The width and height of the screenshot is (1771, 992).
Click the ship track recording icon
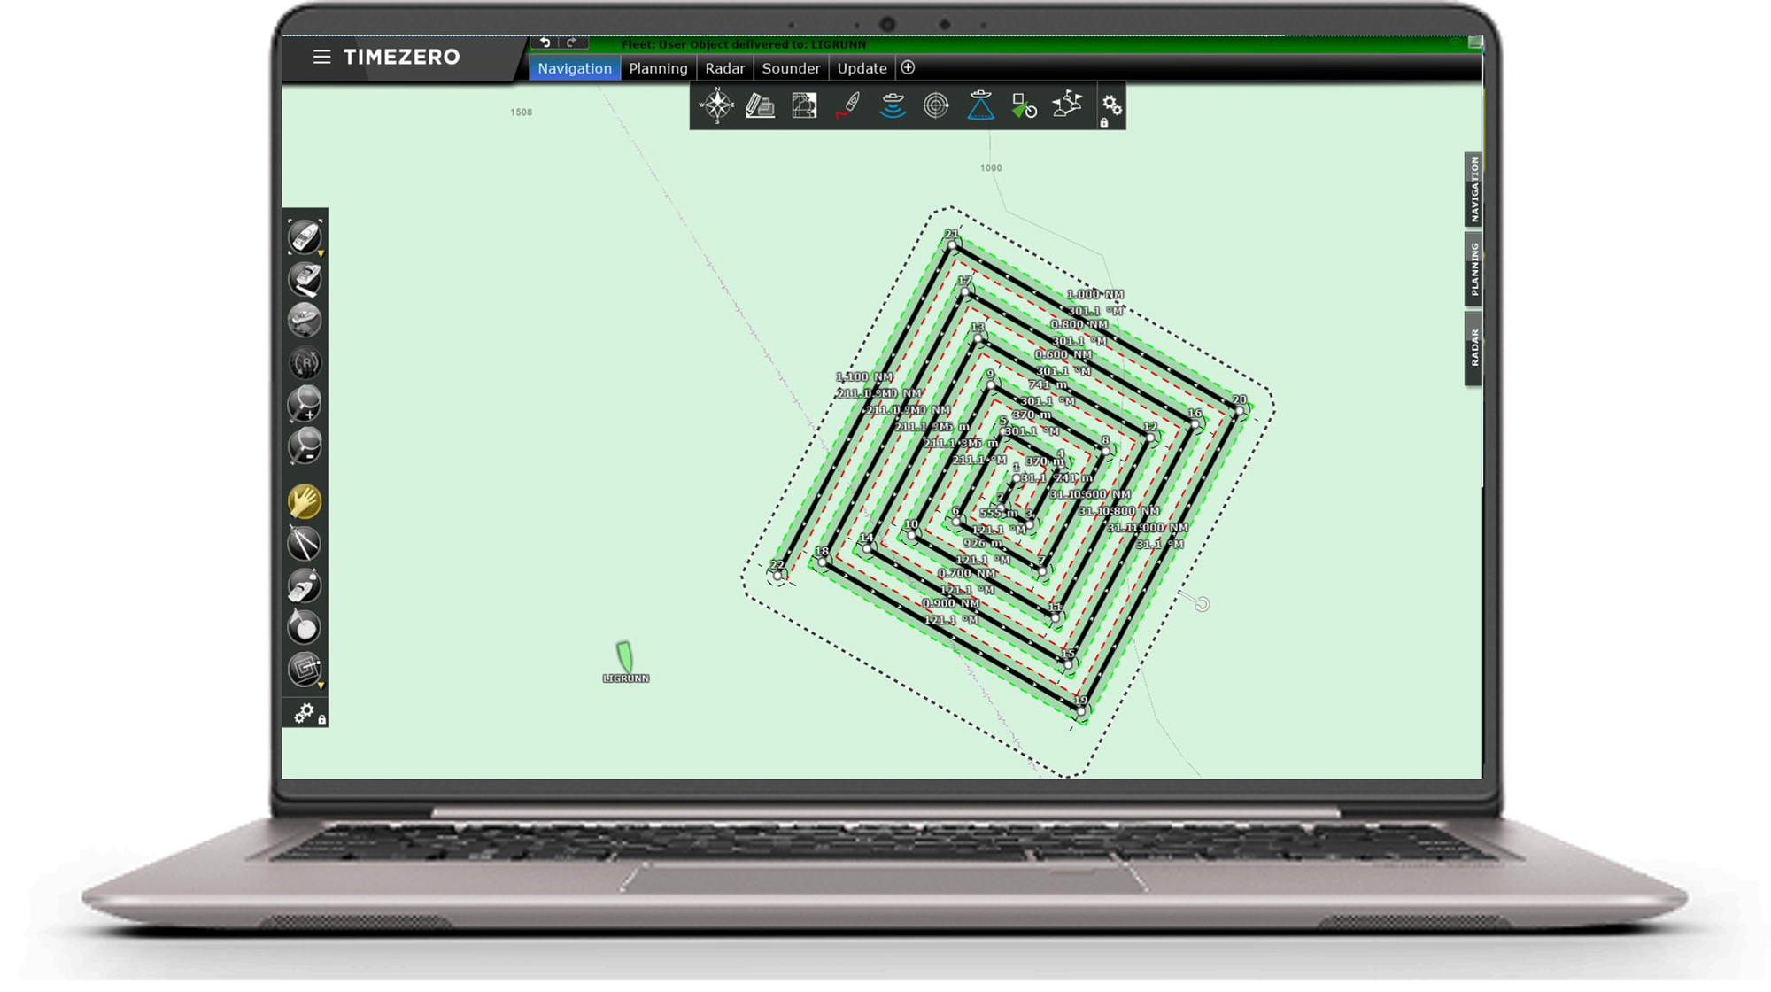pyautogui.click(x=848, y=106)
